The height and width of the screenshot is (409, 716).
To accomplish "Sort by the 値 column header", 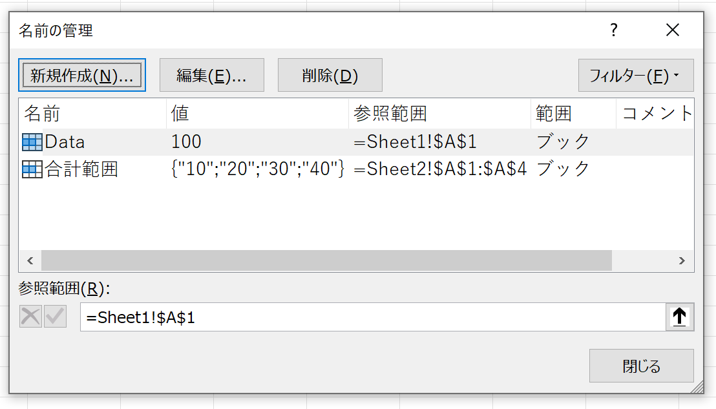I will tap(258, 113).
